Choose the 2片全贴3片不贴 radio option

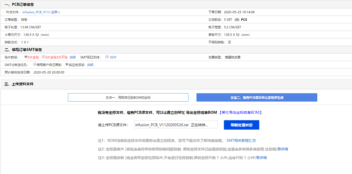pyautogui.click(x=43, y=57)
